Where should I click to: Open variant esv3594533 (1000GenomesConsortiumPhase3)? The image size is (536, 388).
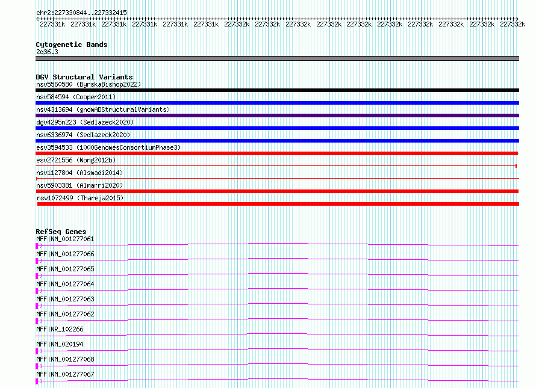point(108,147)
